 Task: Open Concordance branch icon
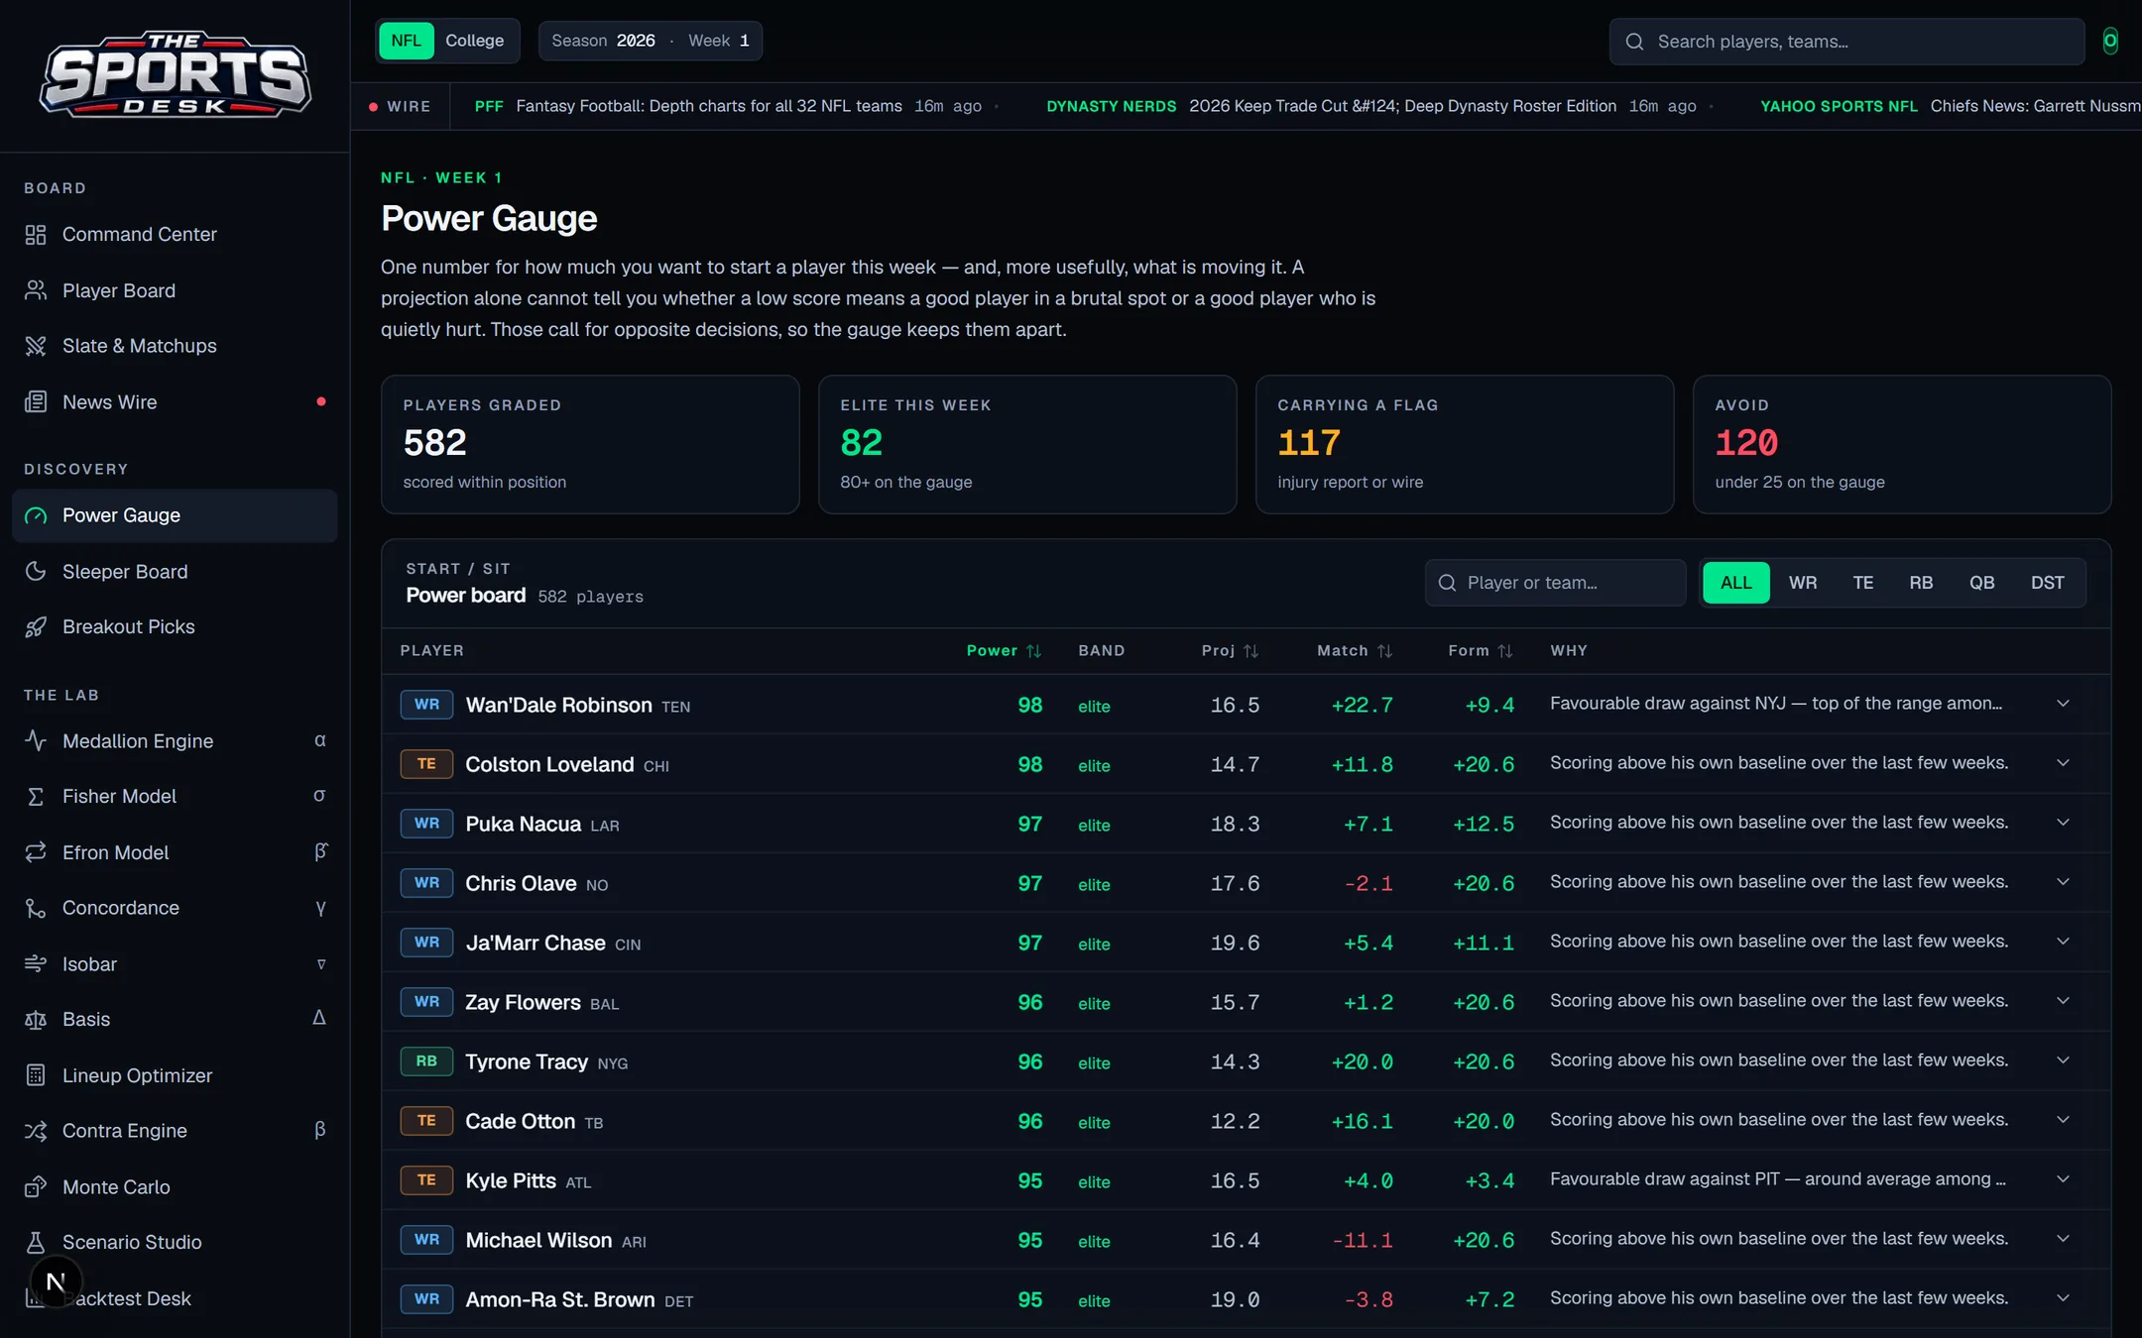point(36,908)
